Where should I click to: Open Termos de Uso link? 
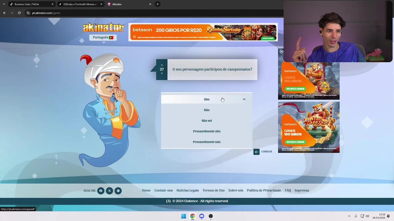214,190
